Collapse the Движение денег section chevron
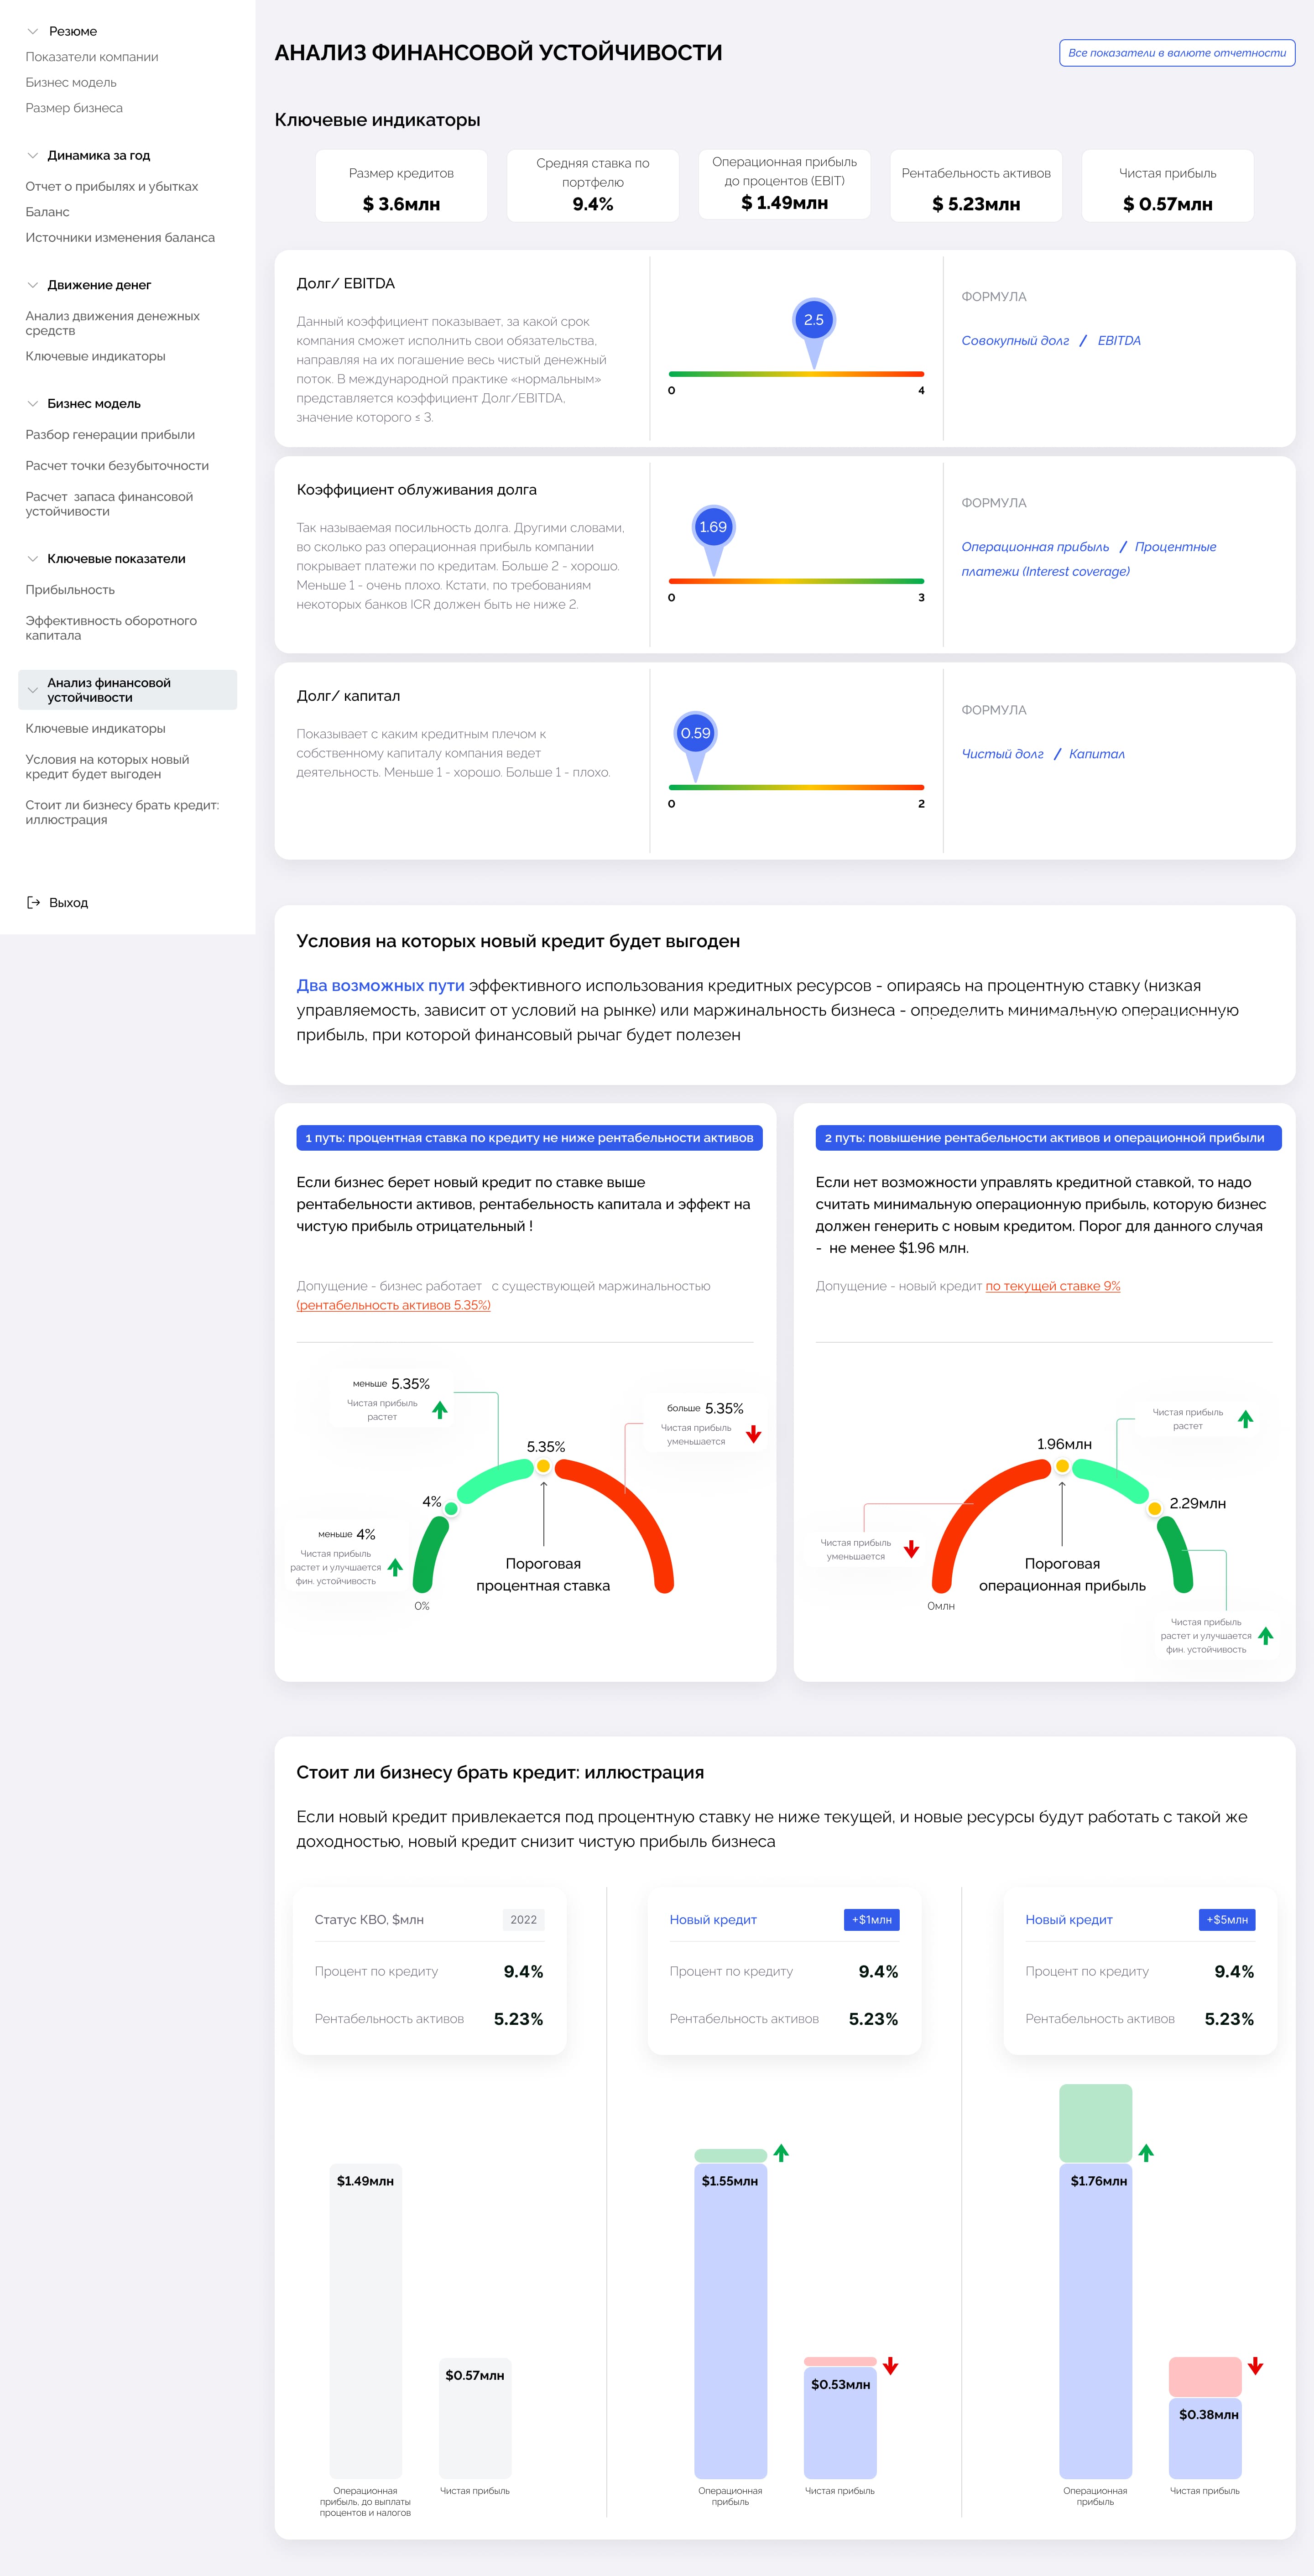The height and width of the screenshot is (2576, 1314). (33, 285)
